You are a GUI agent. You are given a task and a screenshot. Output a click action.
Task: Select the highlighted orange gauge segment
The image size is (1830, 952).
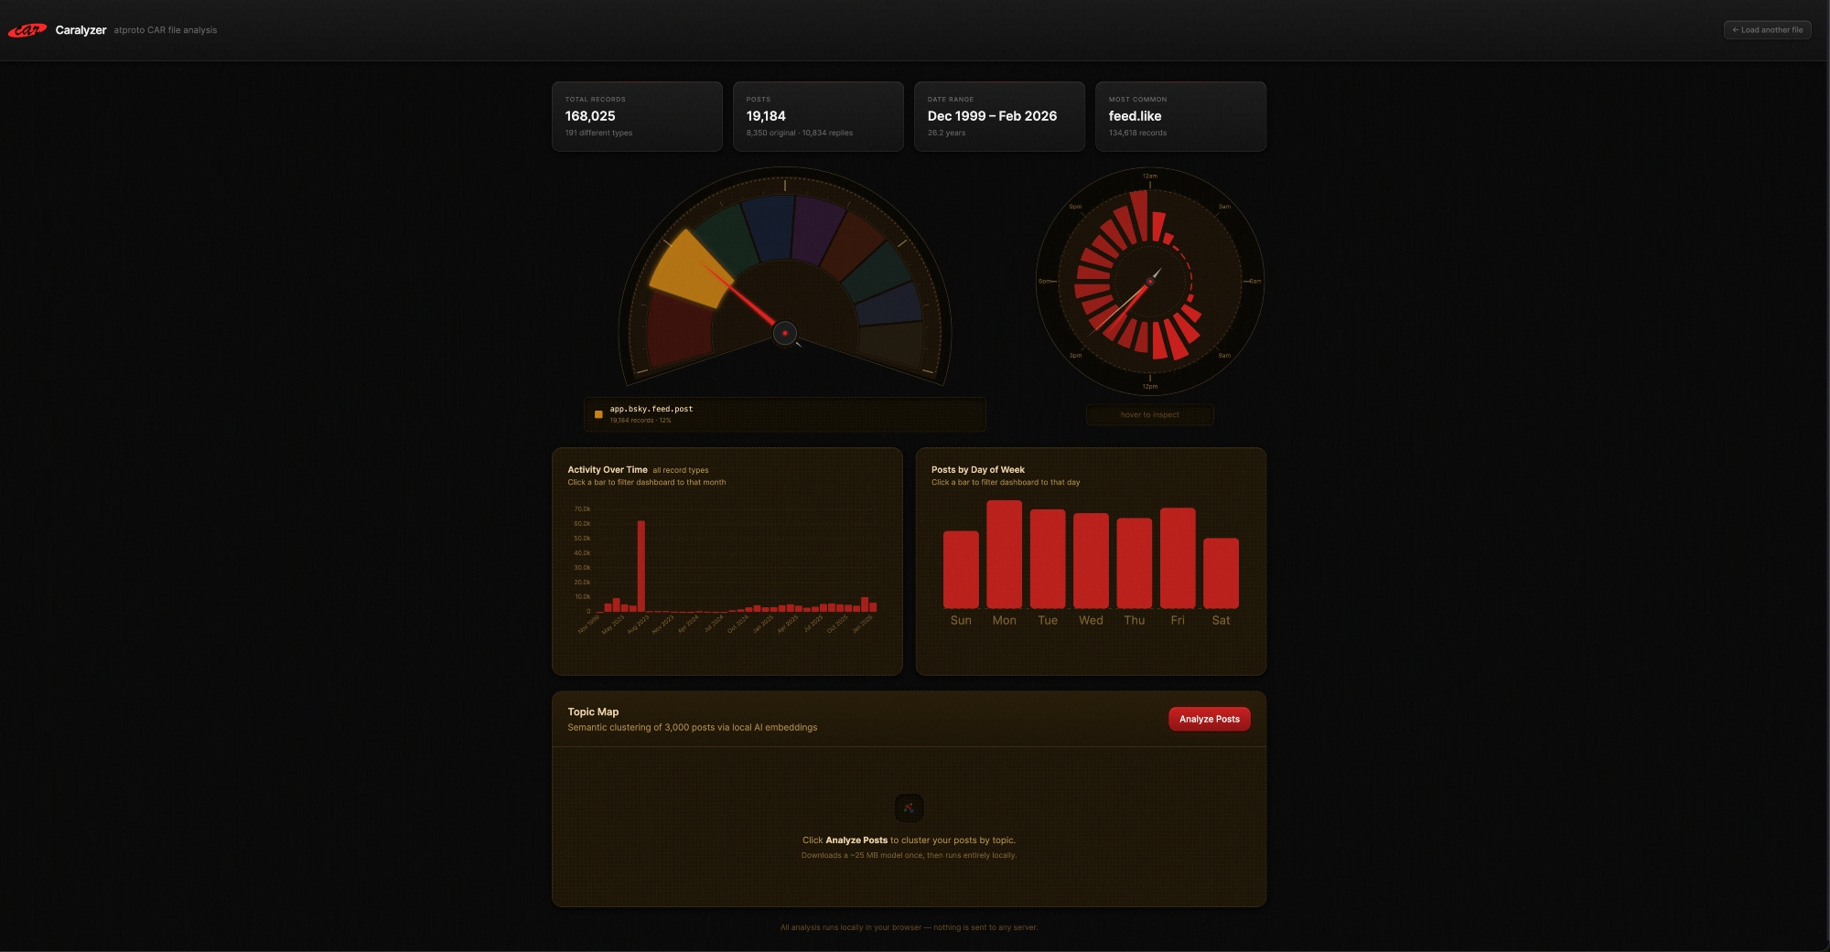[x=689, y=270]
